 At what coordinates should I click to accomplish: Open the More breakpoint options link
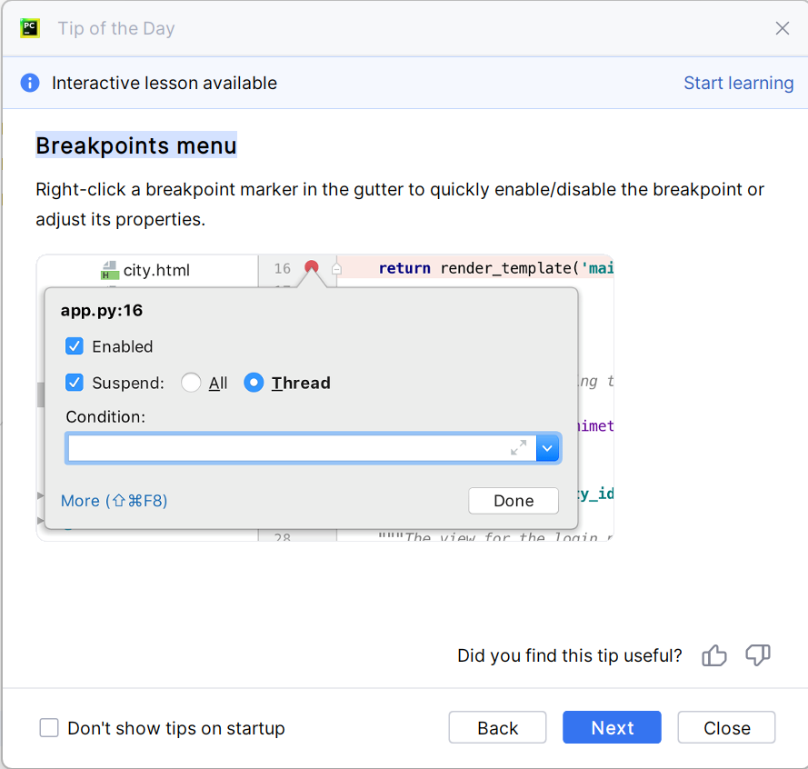114,501
